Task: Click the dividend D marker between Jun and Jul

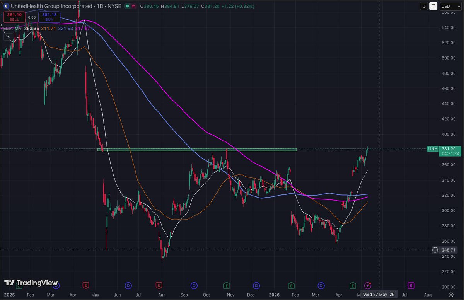Action: [128, 286]
